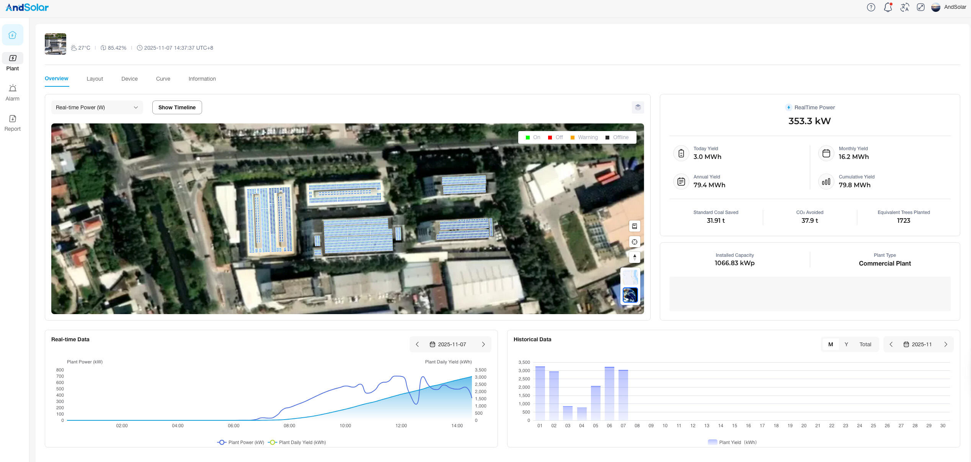971x462 pixels.
Task: Click the map bookmark icon
Action: coord(634,226)
